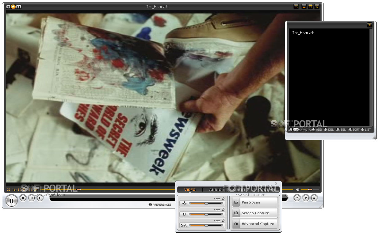Reset the saturation setting
The height and width of the screenshot is (236, 379).
click(219, 221)
